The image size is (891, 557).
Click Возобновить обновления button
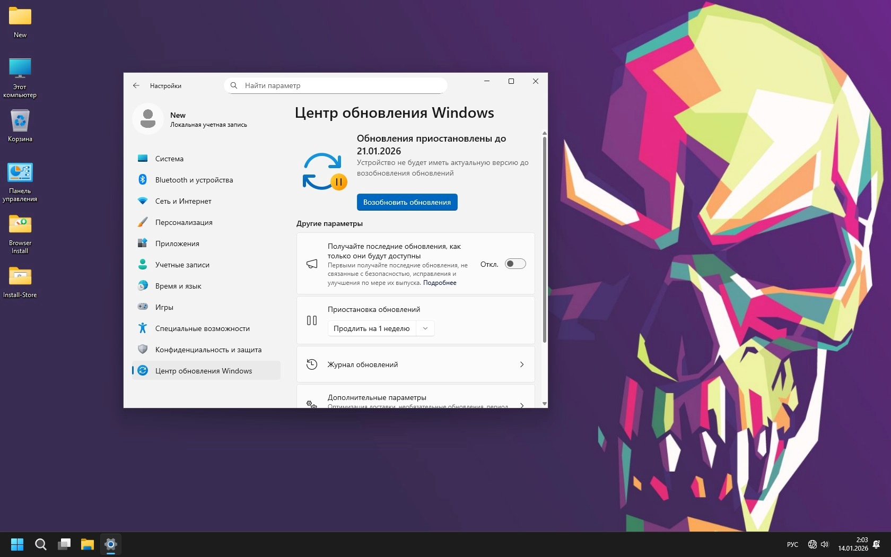(407, 202)
